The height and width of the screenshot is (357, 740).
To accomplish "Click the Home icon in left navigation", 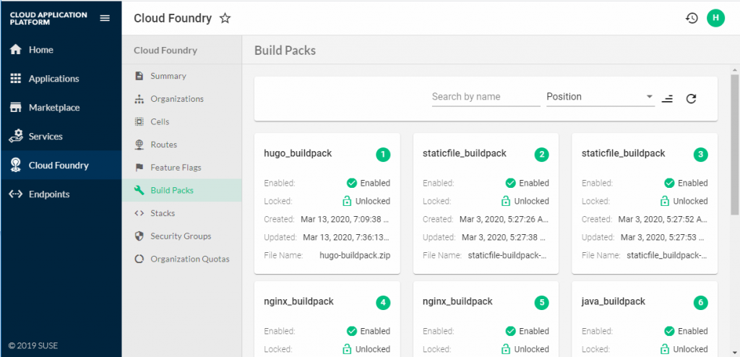I will pyautogui.click(x=15, y=50).
